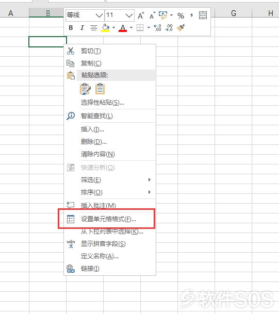Toggle Italic formatting in mini toolbar
The width and height of the screenshot is (279, 314).
tap(82, 28)
